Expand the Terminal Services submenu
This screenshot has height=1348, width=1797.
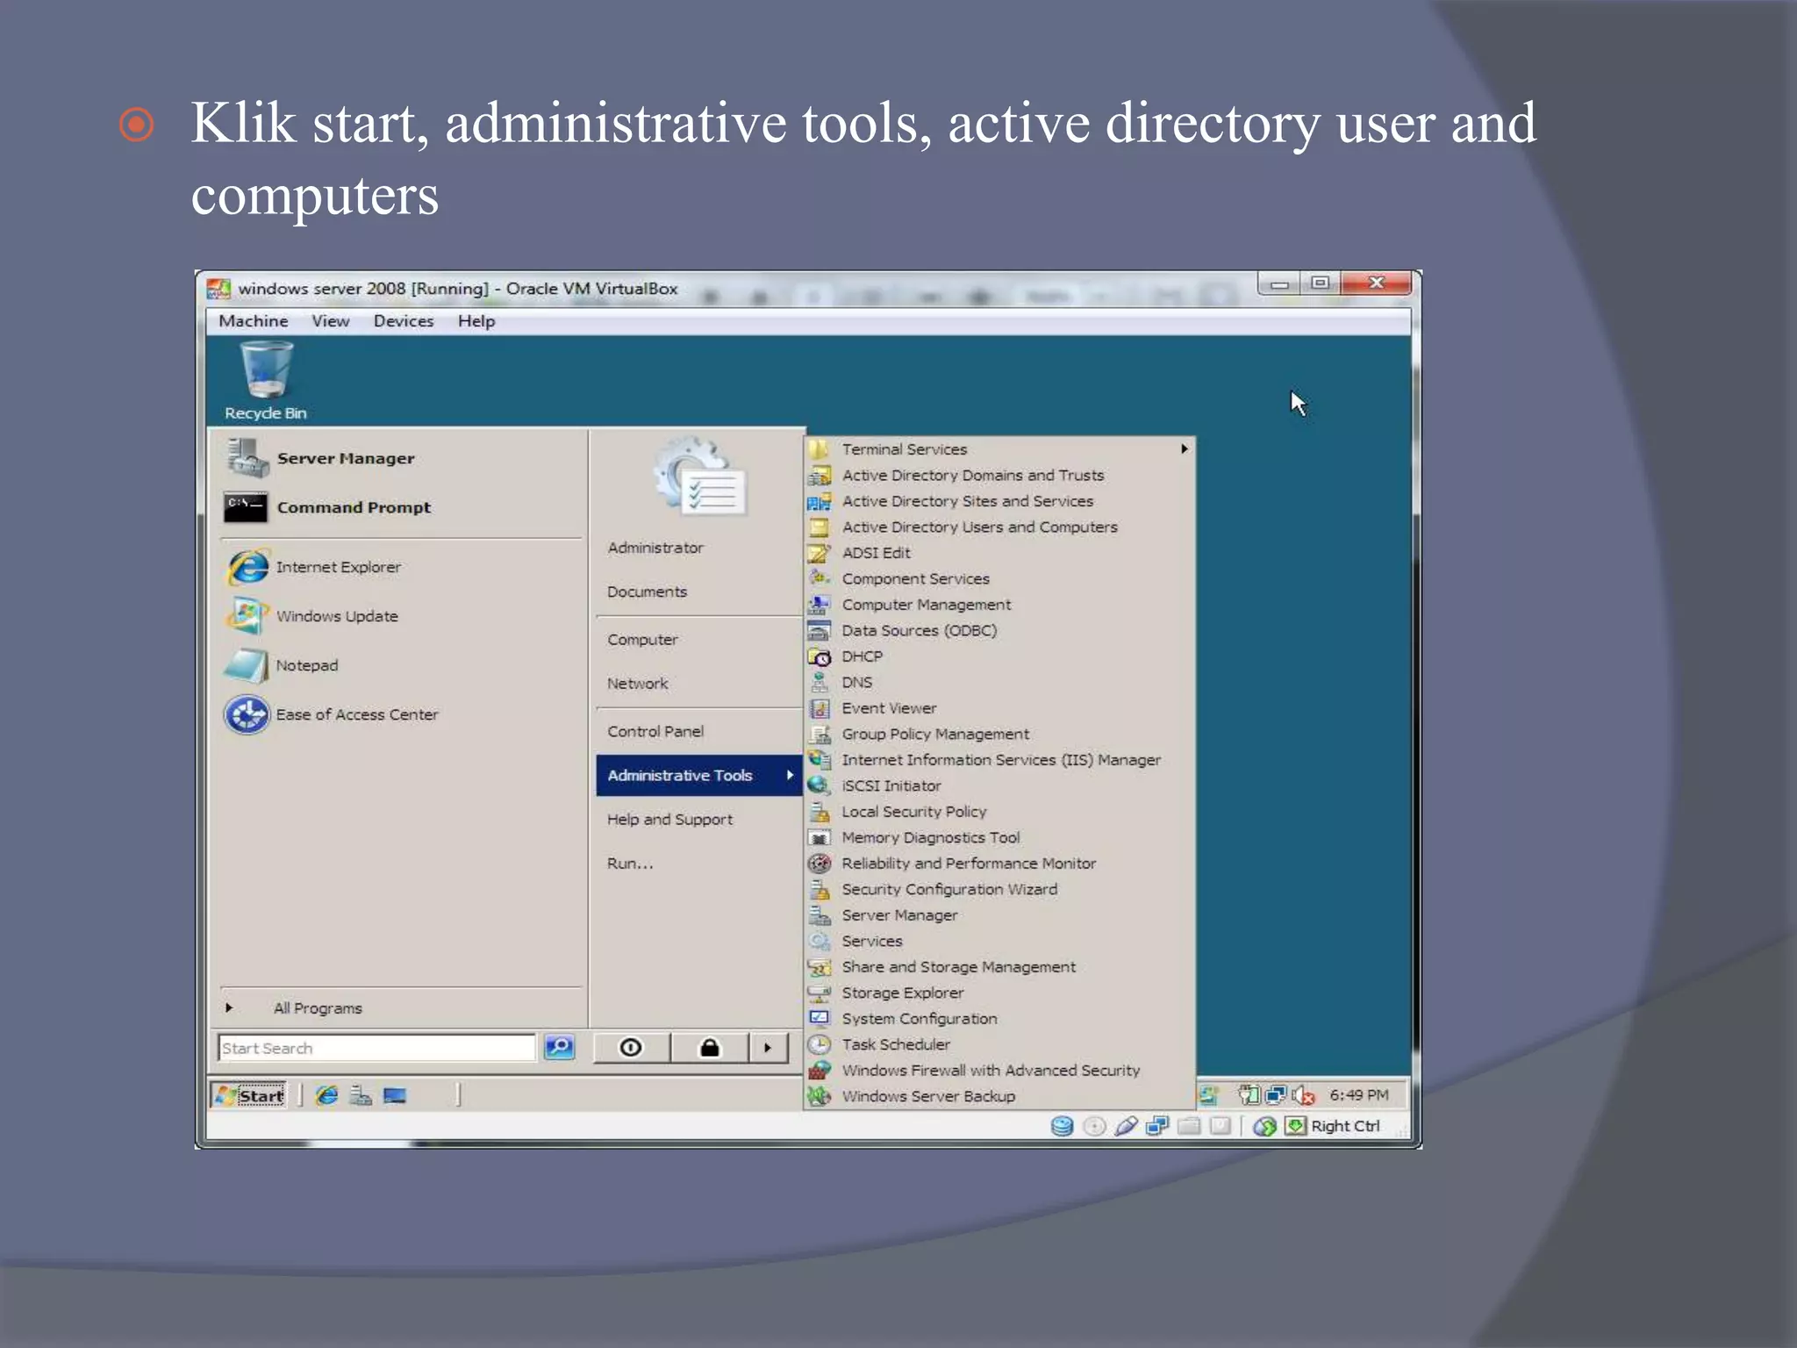[x=999, y=449]
